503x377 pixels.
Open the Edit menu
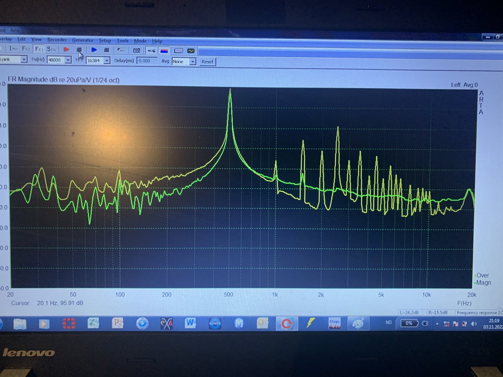(x=21, y=39)
